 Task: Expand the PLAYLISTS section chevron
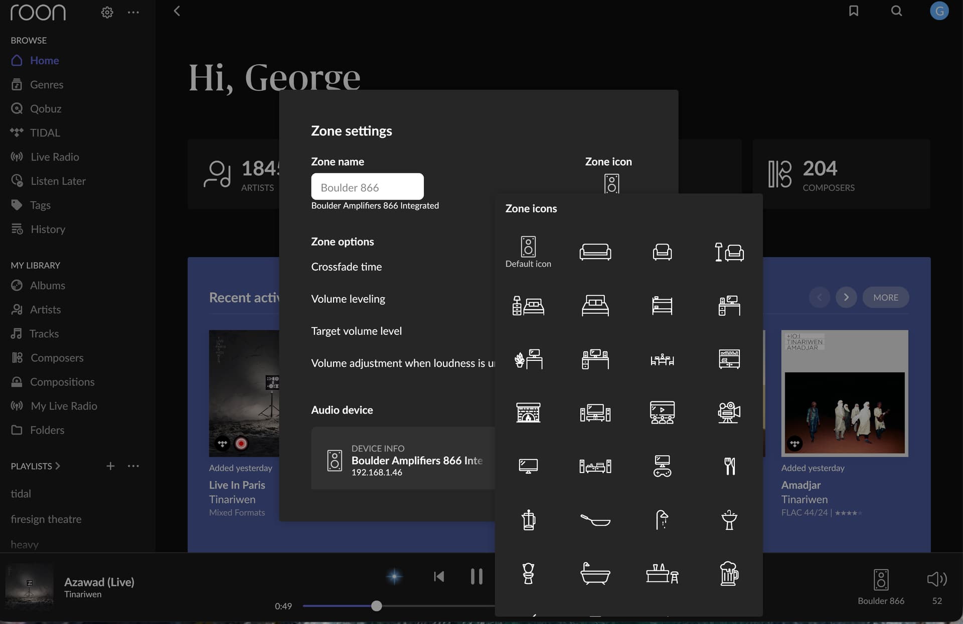click(x=58, y=466)
